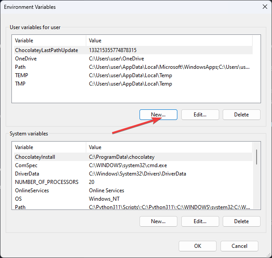
Task: Click New under System variables
Action: [x=158, y=221]
